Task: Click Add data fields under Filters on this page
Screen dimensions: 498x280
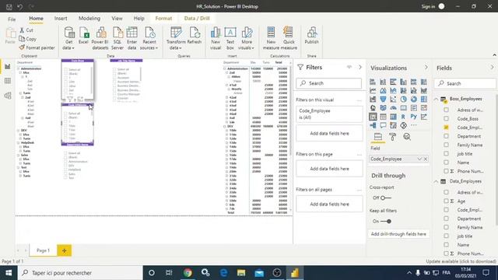Action: click(329, 169)
